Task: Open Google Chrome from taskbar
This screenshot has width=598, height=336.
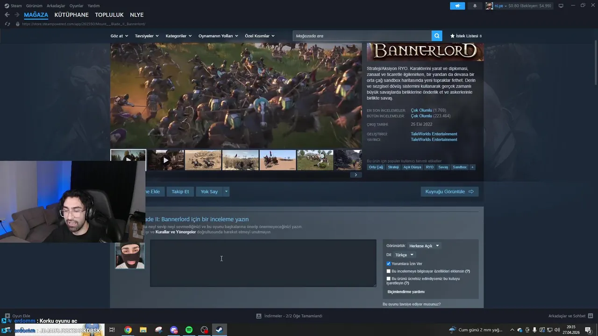Action: 128,330
